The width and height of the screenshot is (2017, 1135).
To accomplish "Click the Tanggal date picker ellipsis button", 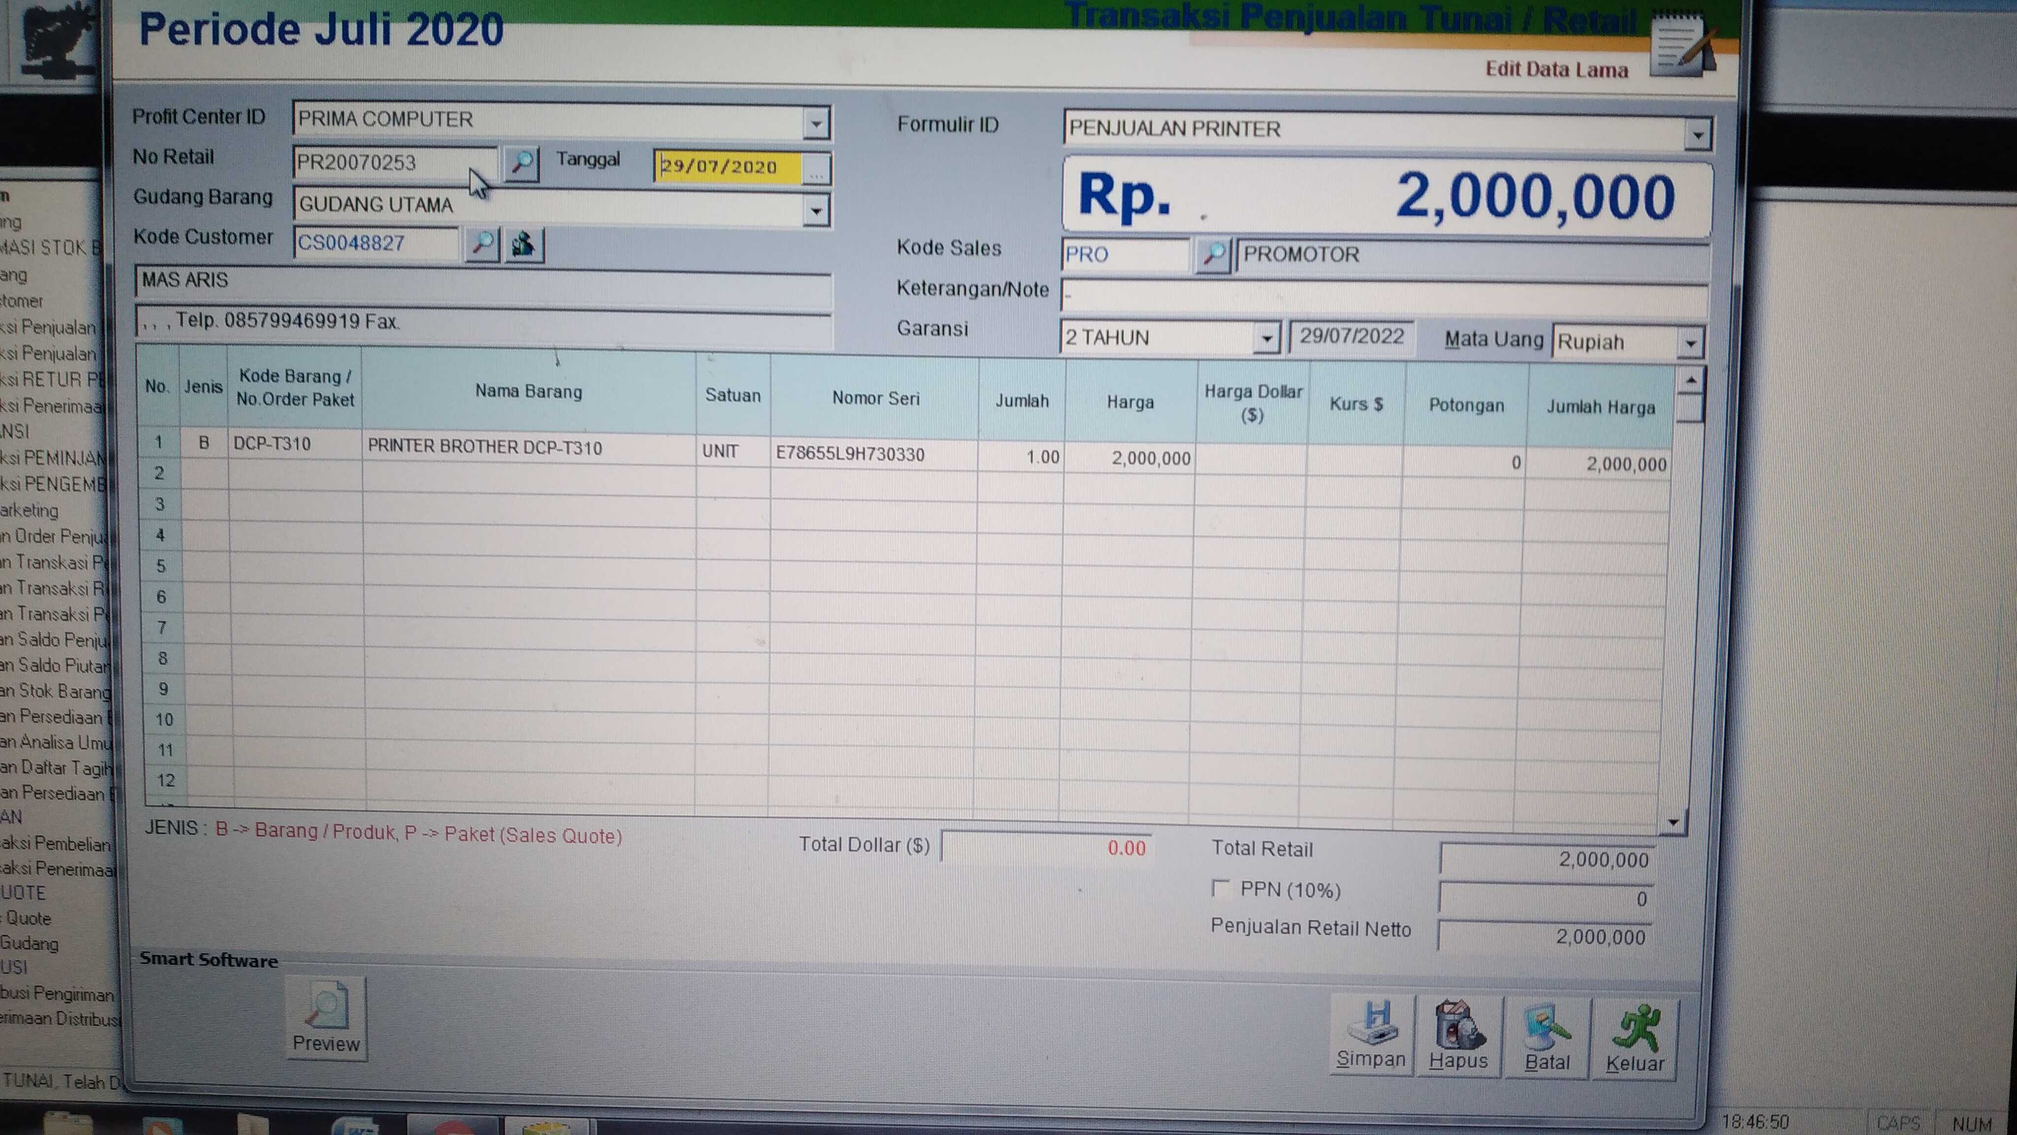I will tap(816, 168).
